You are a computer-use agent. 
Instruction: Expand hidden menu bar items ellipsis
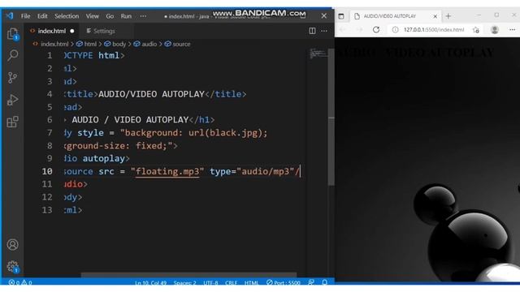pyautogui.click(x=143, y=16)
